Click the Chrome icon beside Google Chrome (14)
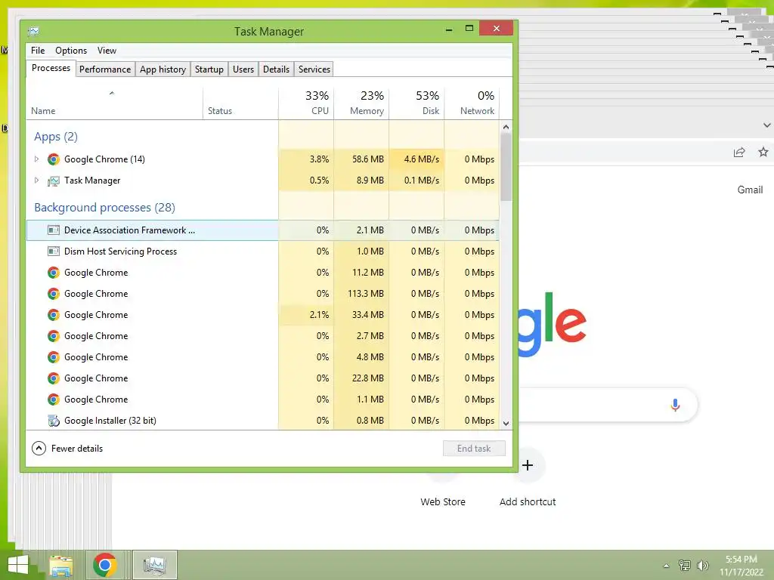Image resolution: width=774 pixels, height=580 pixels. [x=54, y=159]
